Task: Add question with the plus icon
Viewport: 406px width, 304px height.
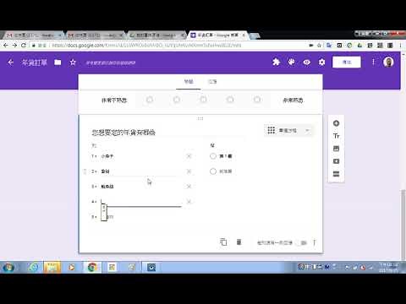Action: (x=336, y=123)
